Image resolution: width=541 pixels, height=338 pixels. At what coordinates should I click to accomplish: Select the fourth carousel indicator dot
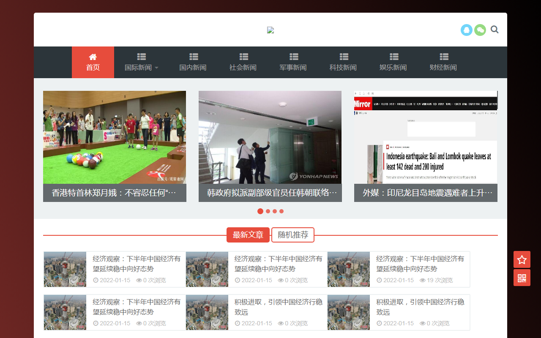point(281,211)
